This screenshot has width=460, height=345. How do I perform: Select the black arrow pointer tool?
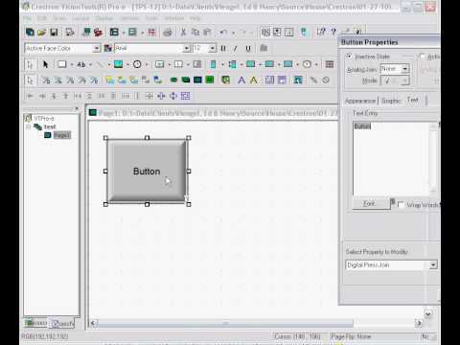[45, 64]
